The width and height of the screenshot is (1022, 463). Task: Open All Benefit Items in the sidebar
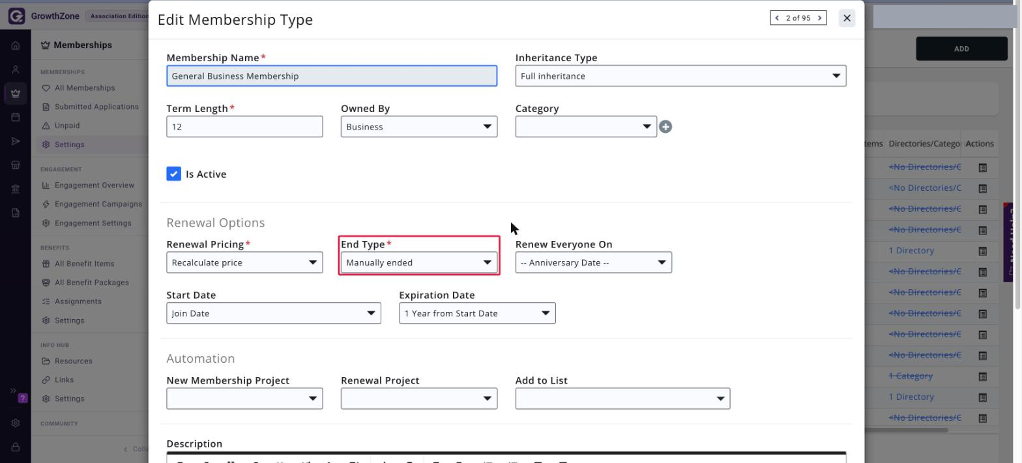pos(85,264)
